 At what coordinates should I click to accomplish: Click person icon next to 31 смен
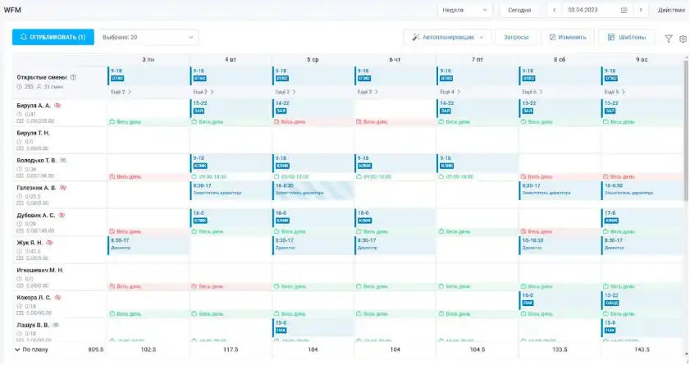(39, 87)
